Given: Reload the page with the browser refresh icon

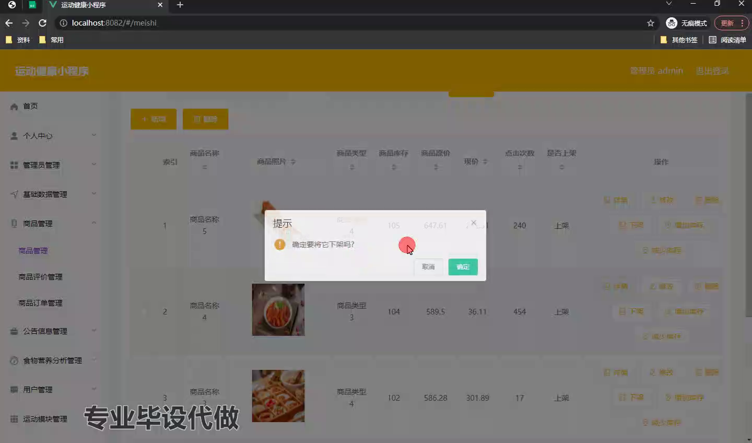Looking at the screenshot, I should click(43, 23).
